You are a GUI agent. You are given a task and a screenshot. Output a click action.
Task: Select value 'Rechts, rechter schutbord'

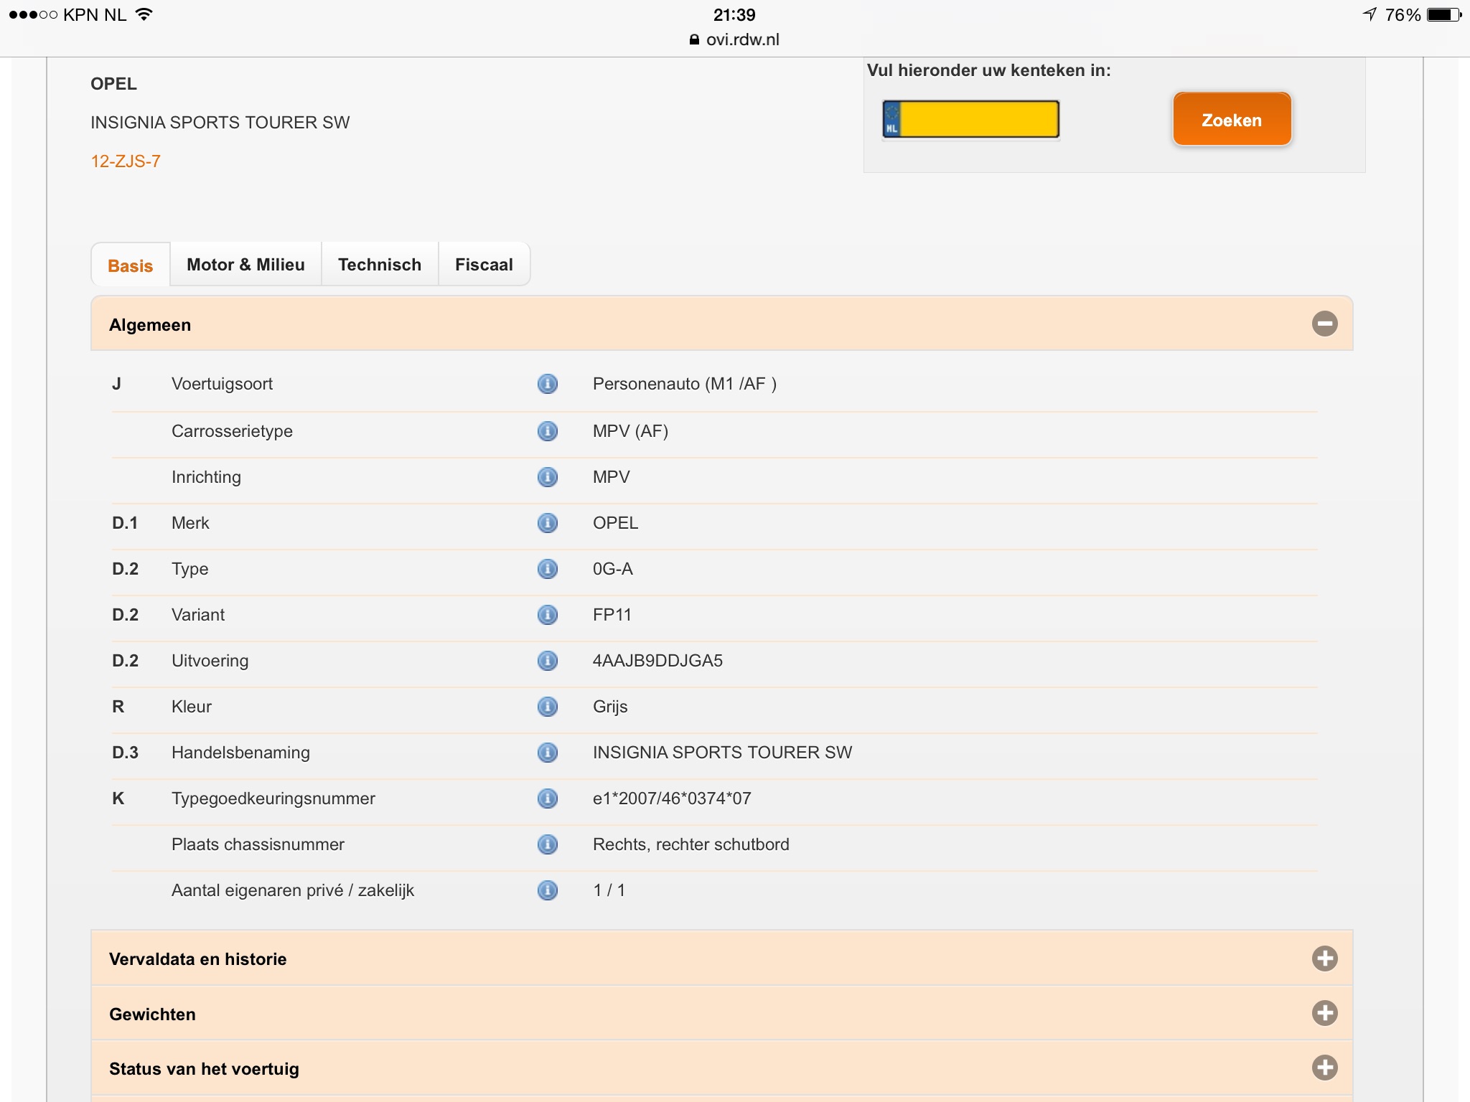tap(691, 844)
